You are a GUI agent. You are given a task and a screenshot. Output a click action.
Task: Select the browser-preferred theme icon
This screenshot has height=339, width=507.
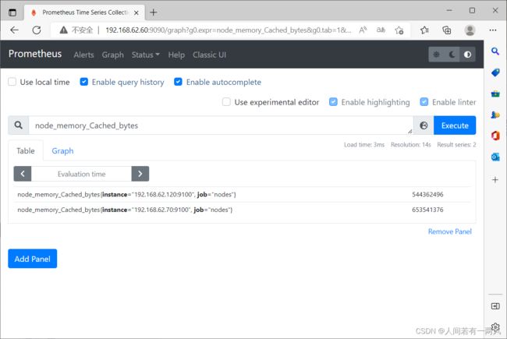click(467, 55)
